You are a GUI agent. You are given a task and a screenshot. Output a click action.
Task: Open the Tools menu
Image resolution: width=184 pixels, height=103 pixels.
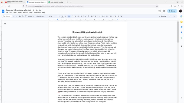click(31, 12)
